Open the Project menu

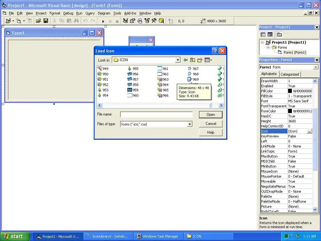41,13
